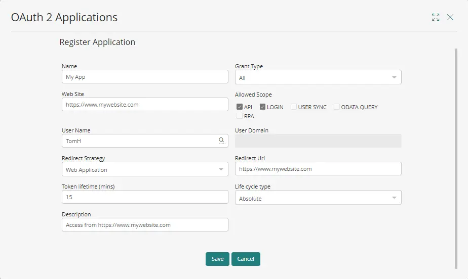Expand the dialog to full screen

point(436,17)
